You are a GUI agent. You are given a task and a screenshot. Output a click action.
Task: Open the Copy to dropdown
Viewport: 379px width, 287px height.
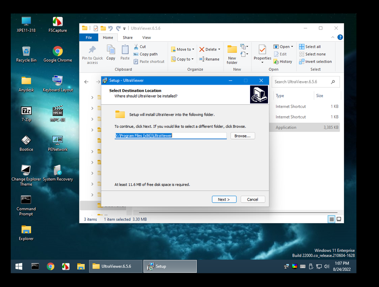(x=182, y=59)
